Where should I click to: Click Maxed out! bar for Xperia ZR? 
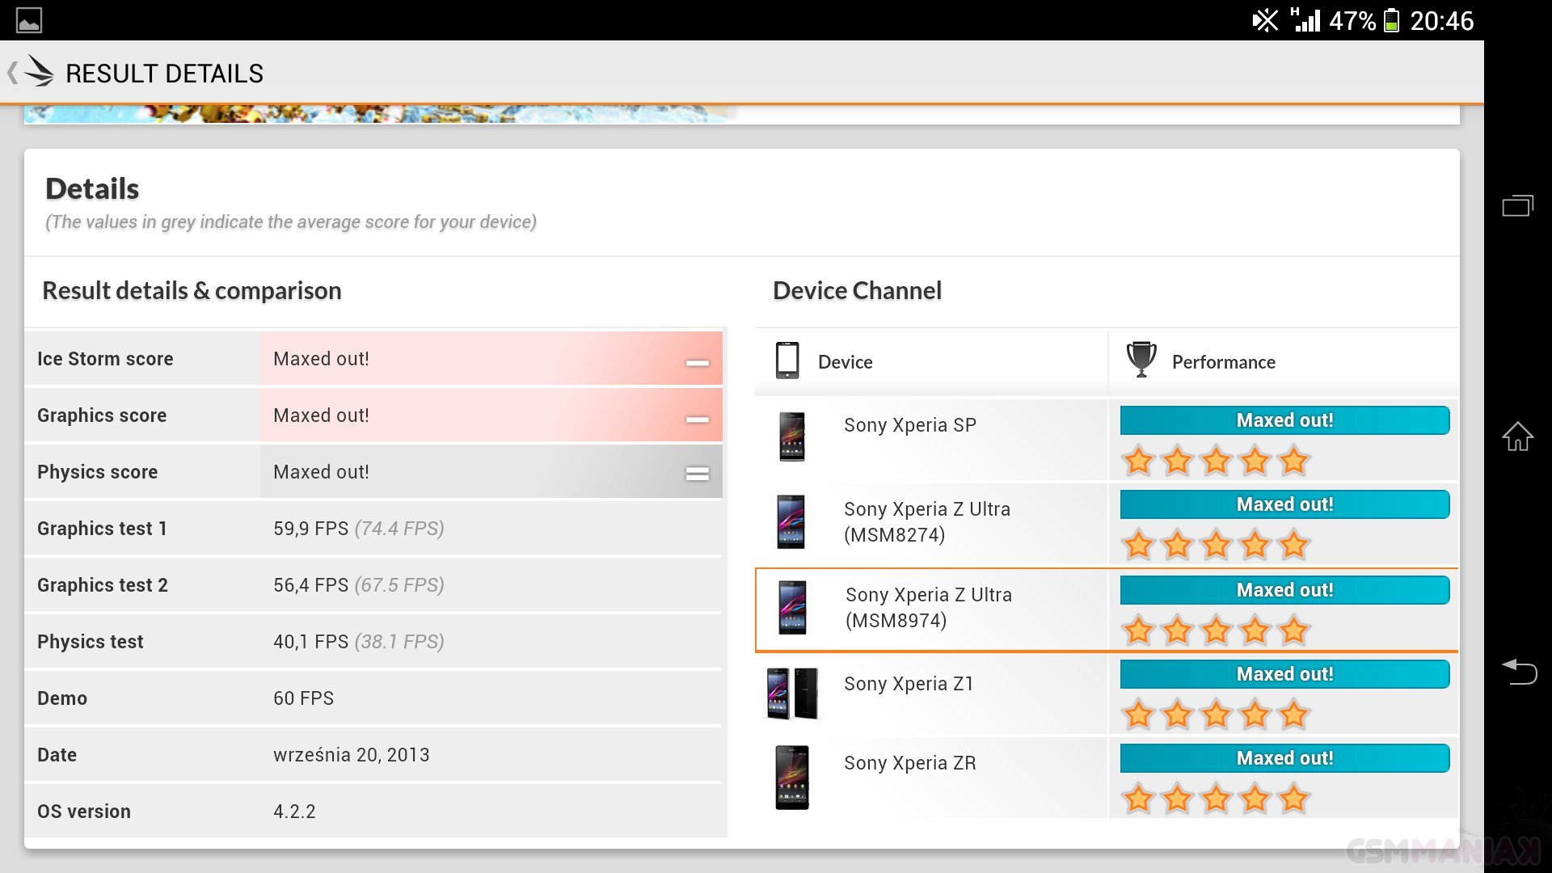coord(1284,758)
